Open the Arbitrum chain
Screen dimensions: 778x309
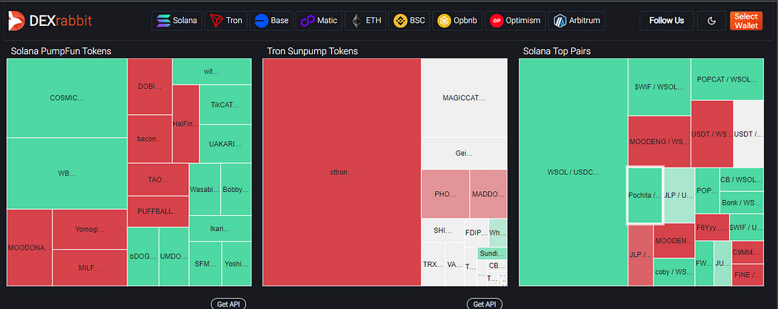(x=577, y=21)
